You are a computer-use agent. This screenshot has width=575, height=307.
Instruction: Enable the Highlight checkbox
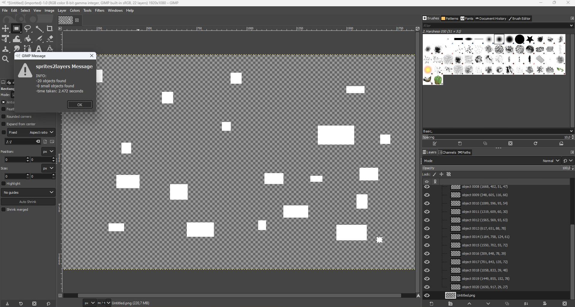tap(4, 184)
